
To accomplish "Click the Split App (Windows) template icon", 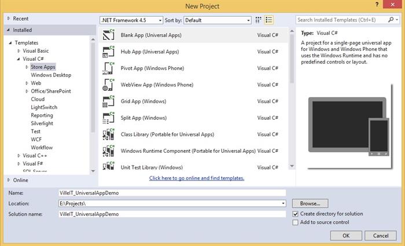I will (109, 118).
